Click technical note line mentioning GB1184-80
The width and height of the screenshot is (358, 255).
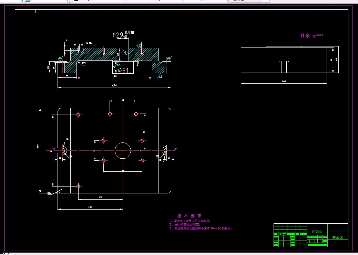[x=201, y=228]
